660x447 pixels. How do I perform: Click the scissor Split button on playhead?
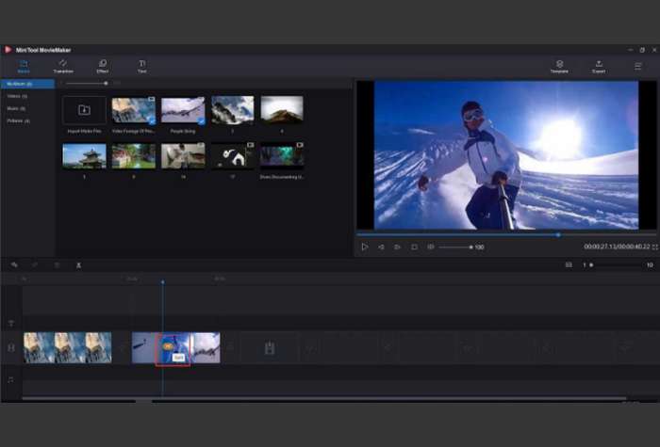168,346
